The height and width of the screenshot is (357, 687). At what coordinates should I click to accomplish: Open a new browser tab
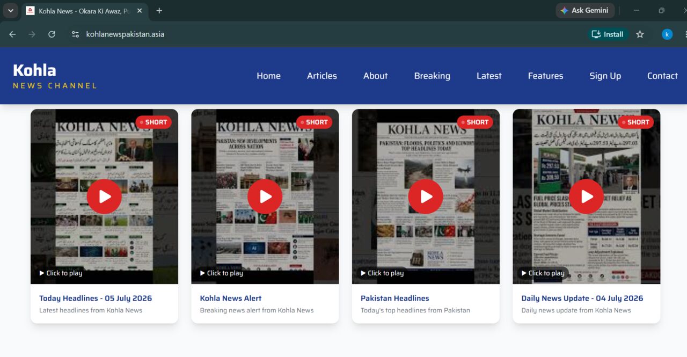tap(159, 11)
